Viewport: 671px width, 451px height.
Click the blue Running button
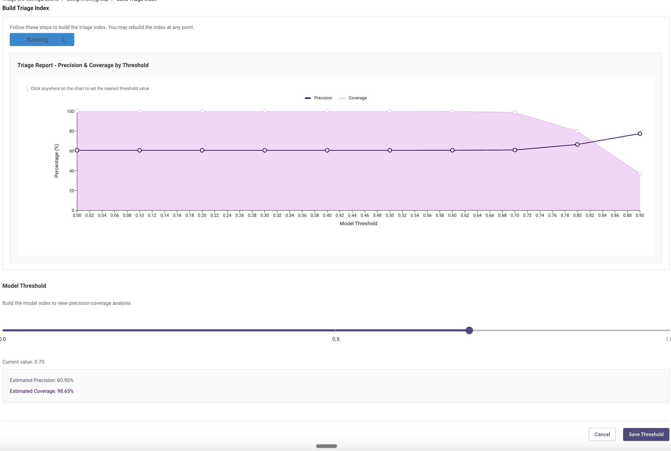click(42, 40)
